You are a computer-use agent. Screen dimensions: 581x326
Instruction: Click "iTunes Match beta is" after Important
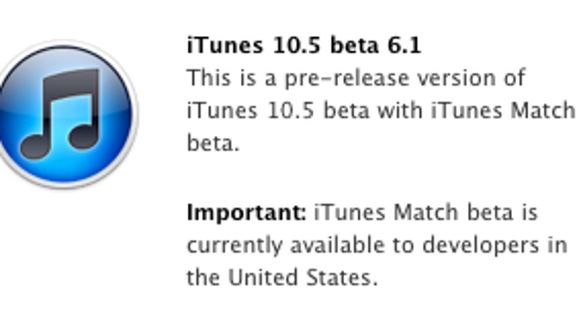pyautogui.click(x=426, y=213)
